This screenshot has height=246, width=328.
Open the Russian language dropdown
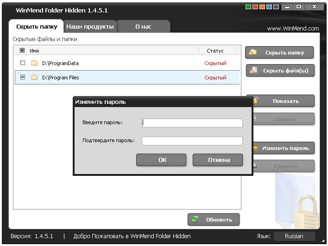pyautogui.click(x=294, y=236)
